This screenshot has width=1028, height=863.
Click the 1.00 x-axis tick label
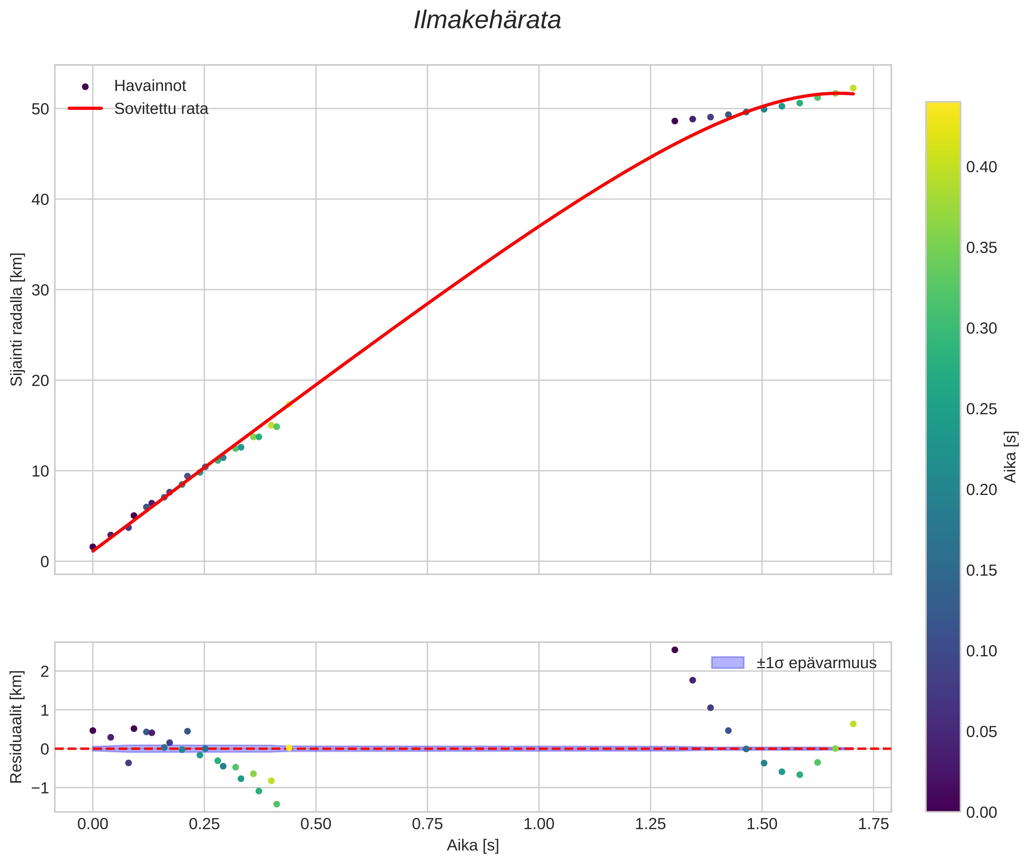(x=539, y=824)
